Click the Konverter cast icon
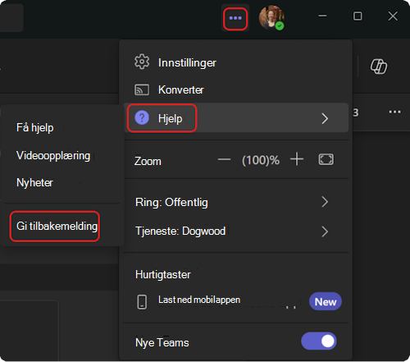The width and height of the screenshot is (410, 362). (142, 89)
